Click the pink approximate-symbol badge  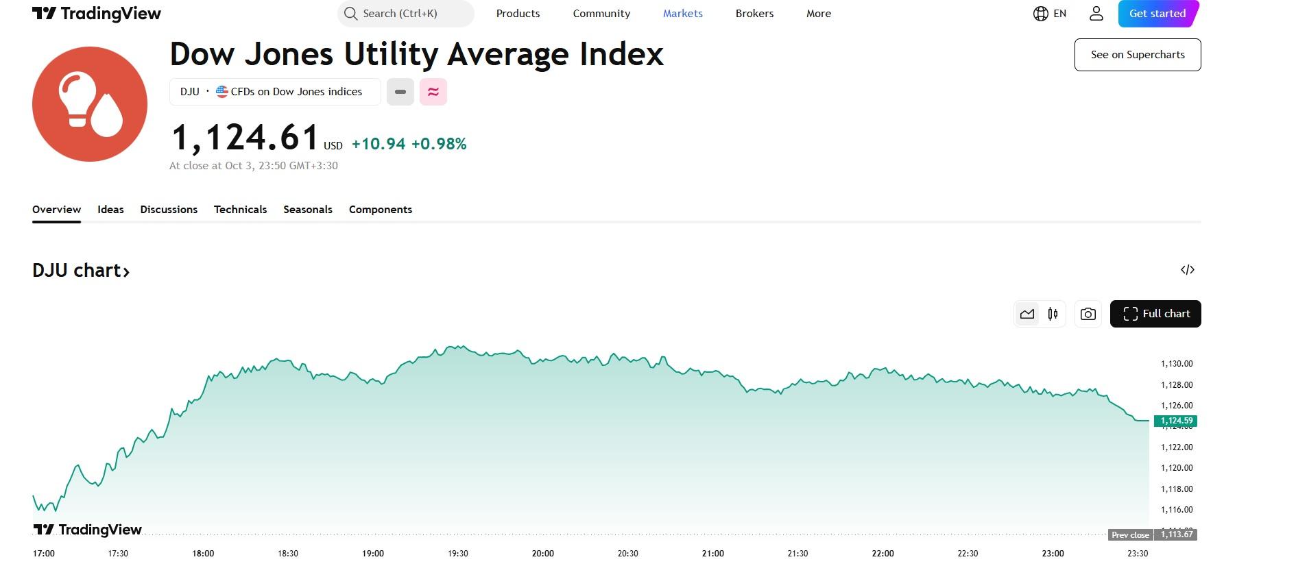tap(433, 92)
